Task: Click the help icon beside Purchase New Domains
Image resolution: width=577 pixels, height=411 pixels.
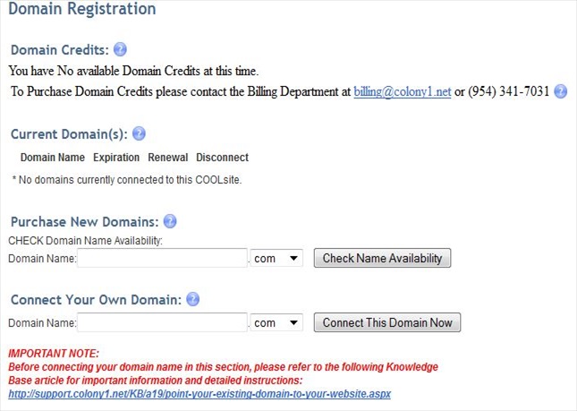Action: pyautogui.click(x=170, y=221)
